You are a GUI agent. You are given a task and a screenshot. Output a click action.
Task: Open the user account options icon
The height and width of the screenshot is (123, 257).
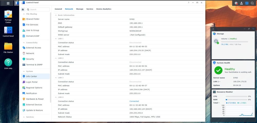pyautogui.click(x=241, y=3)
